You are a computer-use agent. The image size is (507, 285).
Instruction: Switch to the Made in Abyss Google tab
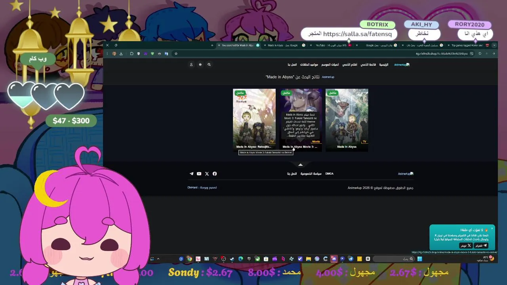click(x=284, y=45)
